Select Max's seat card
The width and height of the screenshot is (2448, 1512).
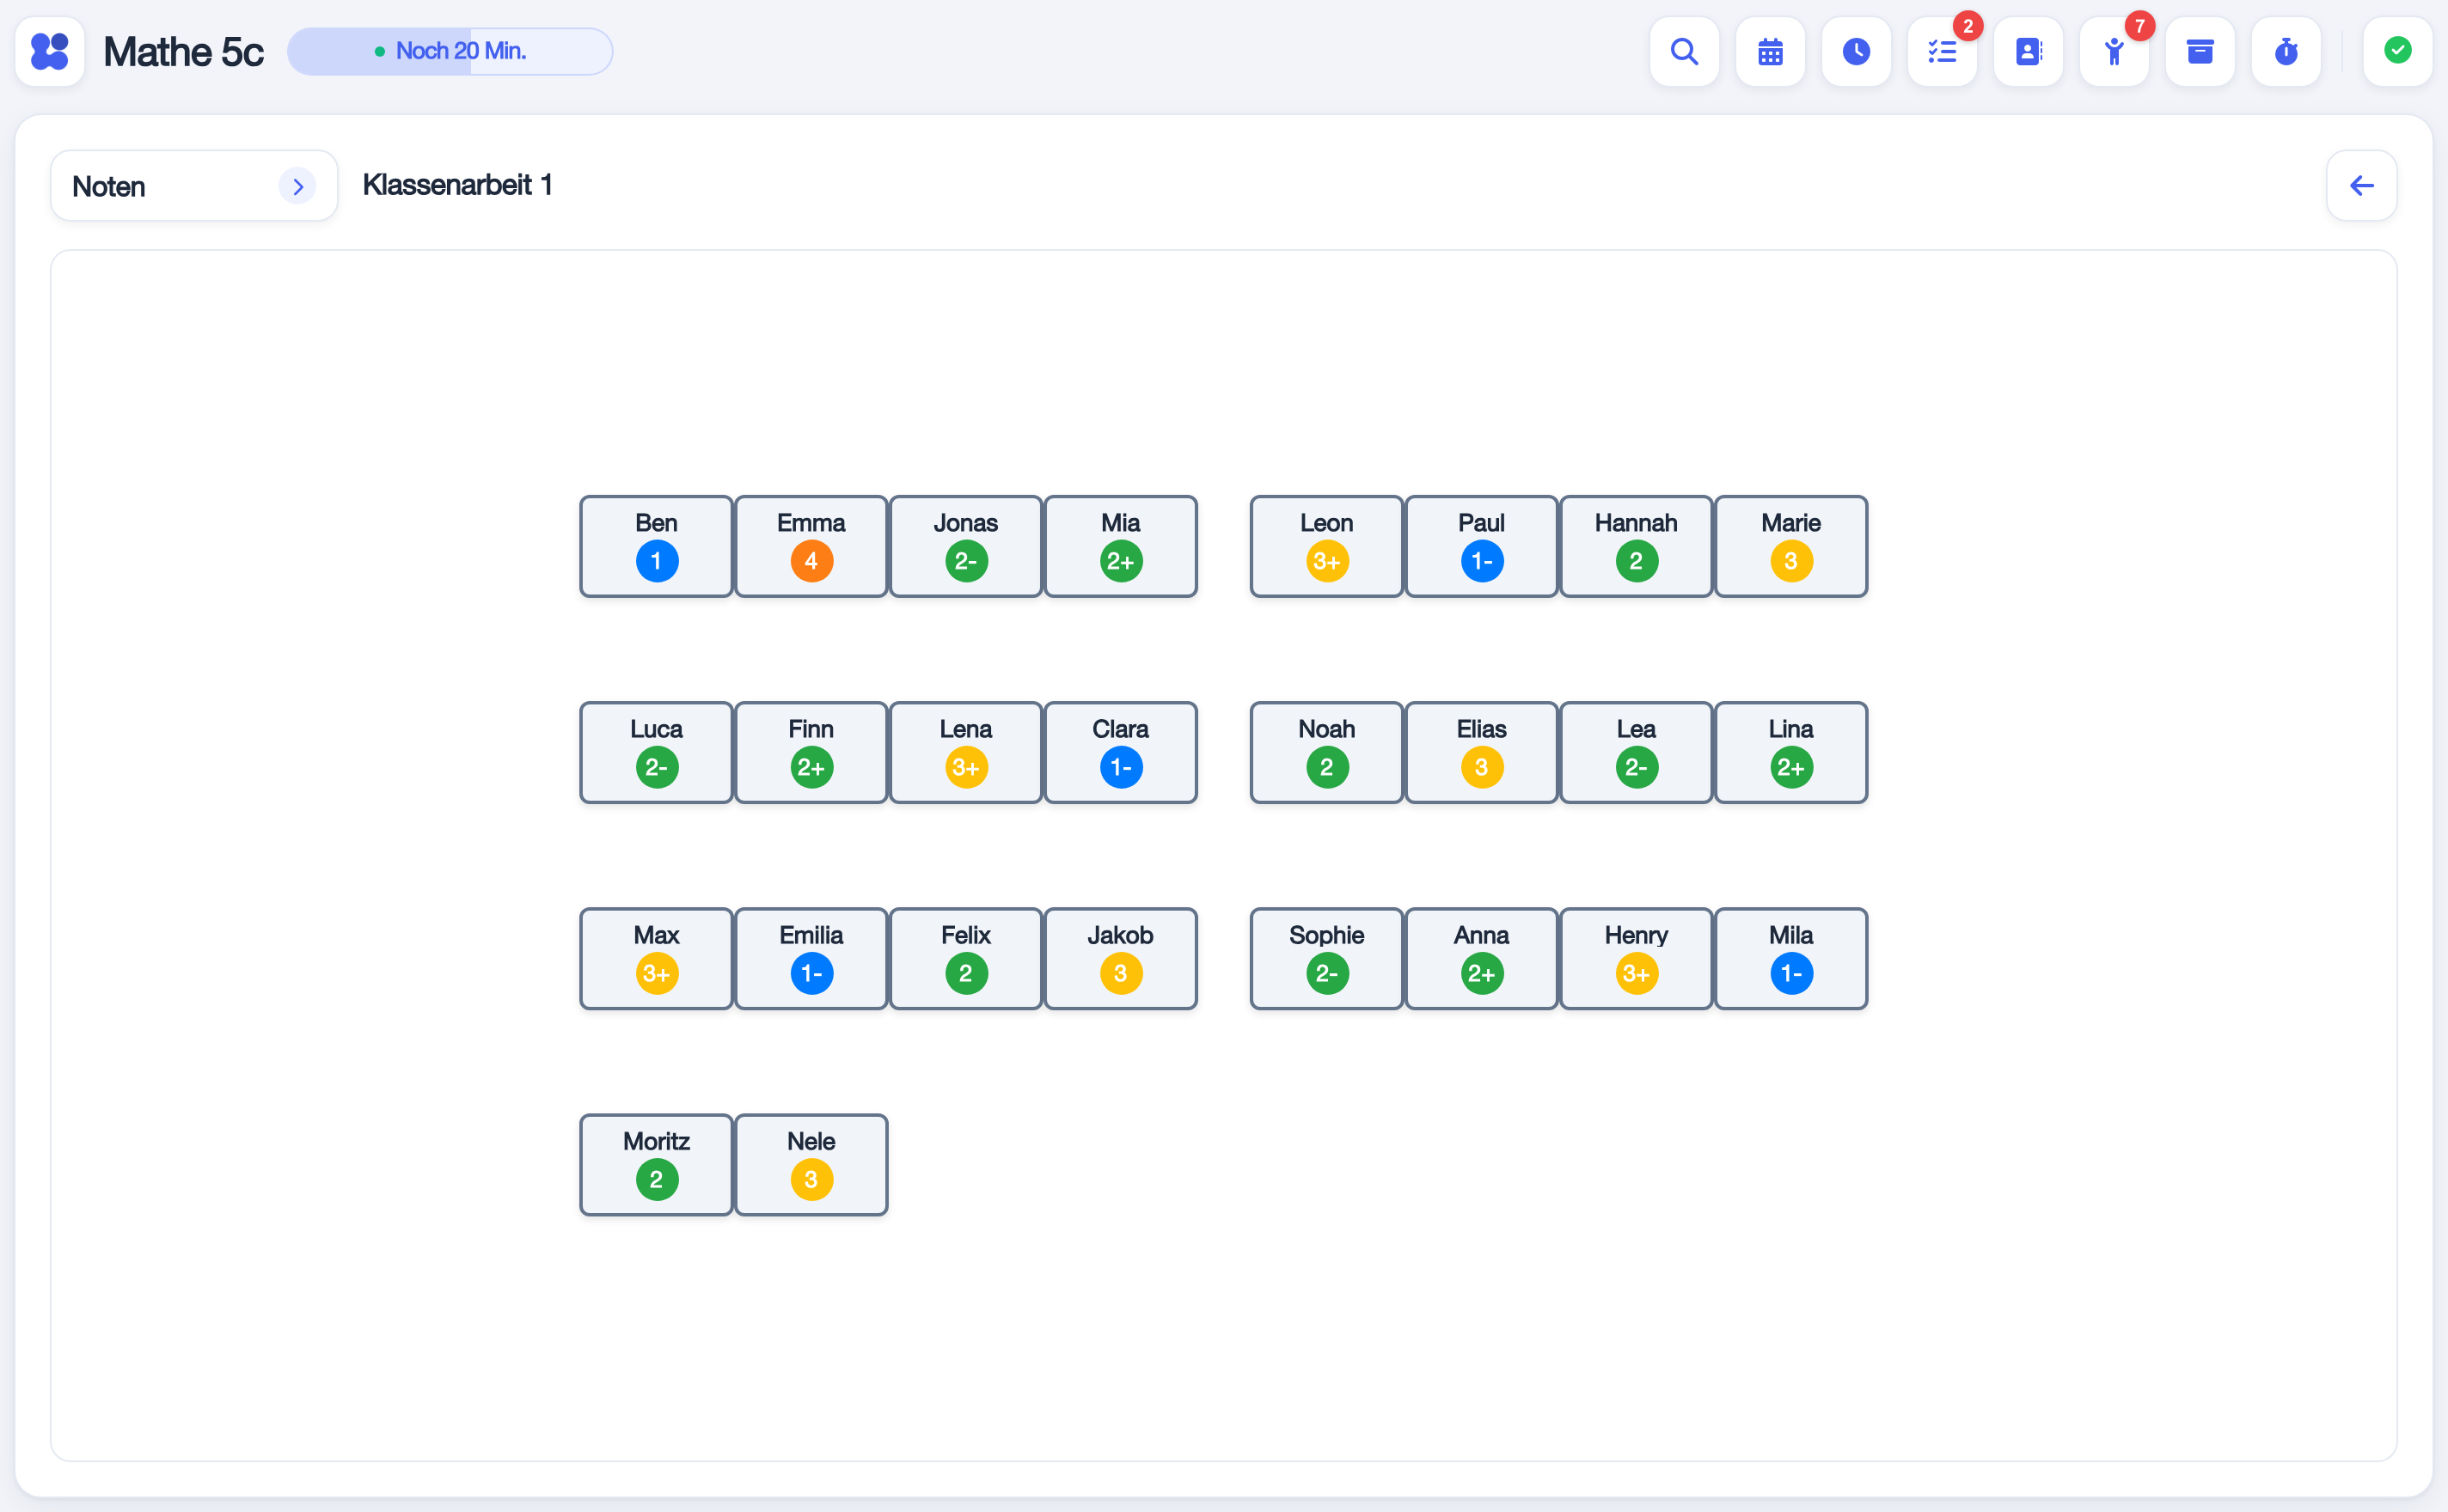point(657,958)
